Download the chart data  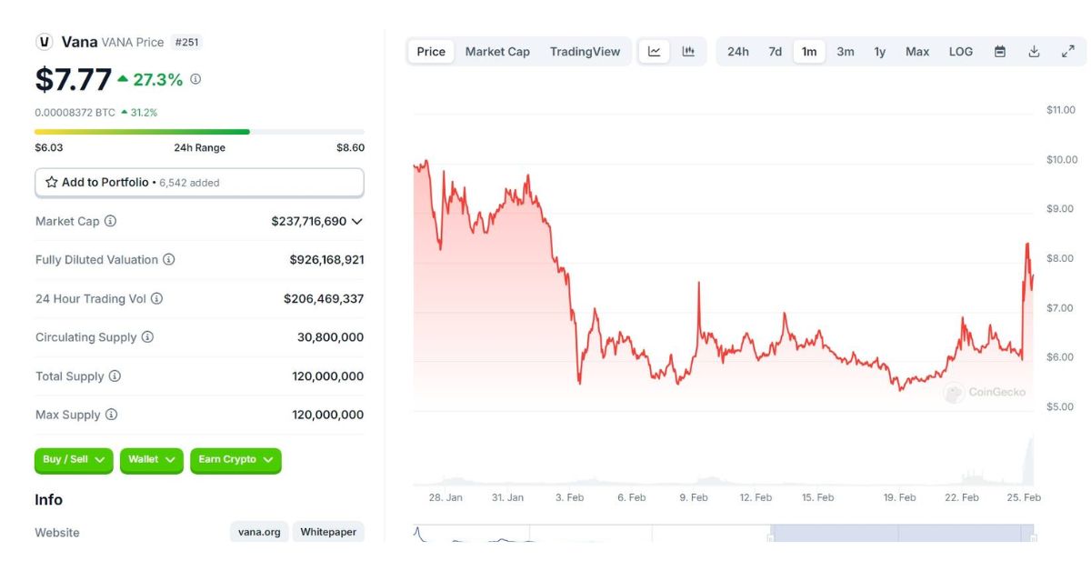coord(1034,52)
